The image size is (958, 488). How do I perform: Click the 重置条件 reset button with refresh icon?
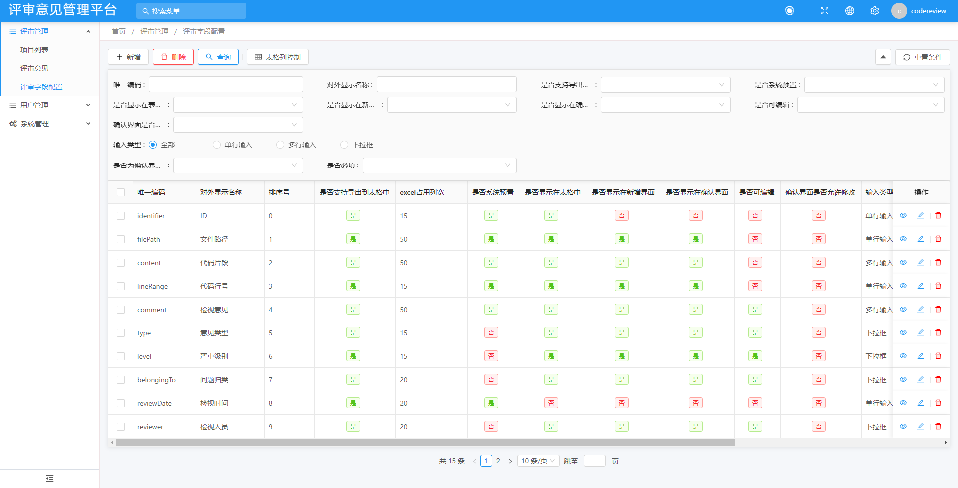[922, 57]
